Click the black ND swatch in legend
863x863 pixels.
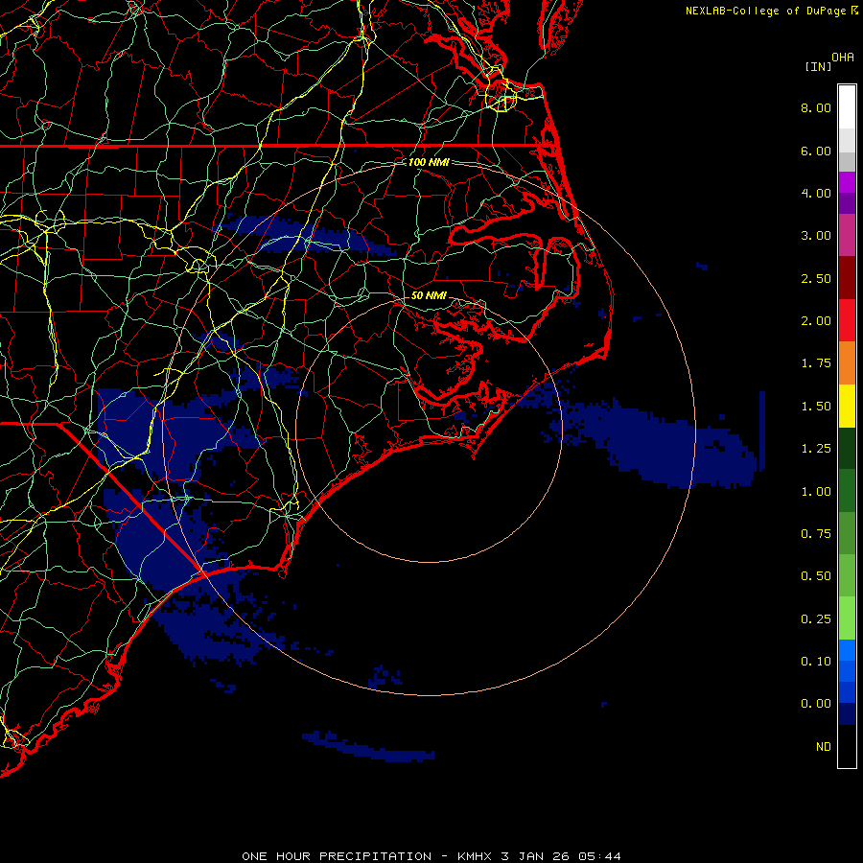pyautogui.click(x=847, y=746)
